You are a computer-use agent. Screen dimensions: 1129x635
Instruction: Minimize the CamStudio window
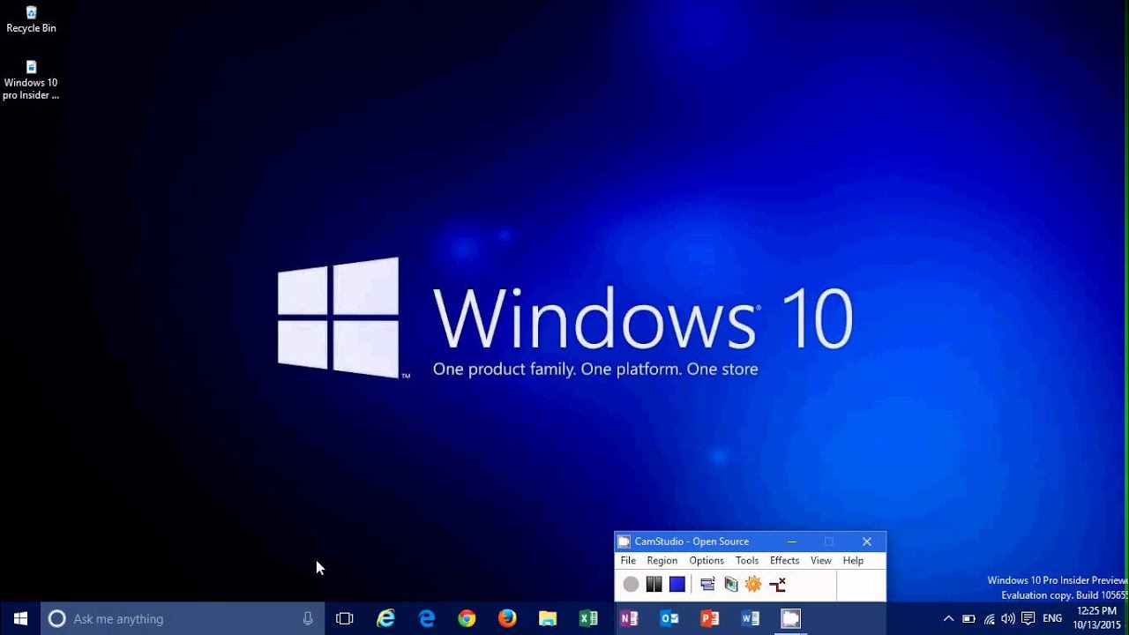(791, 542)
